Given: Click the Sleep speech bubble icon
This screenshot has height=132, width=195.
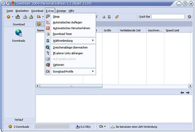Looking at the screenshot, I should 48,16.
